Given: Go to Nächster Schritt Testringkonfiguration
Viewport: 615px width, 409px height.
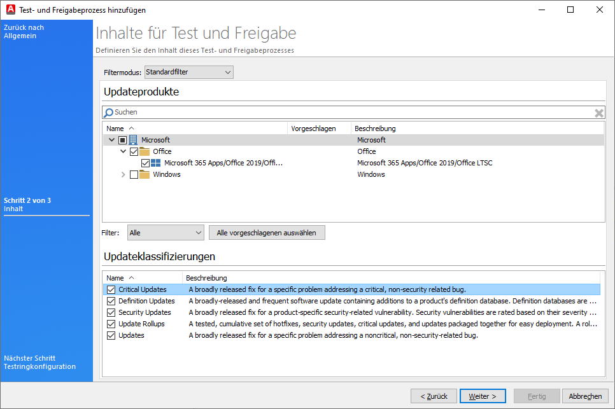Looking at the screenshot, I should pos(39,363).
